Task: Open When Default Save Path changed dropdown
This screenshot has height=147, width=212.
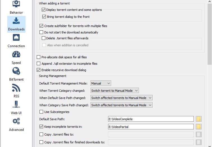Action: (122, 98)
